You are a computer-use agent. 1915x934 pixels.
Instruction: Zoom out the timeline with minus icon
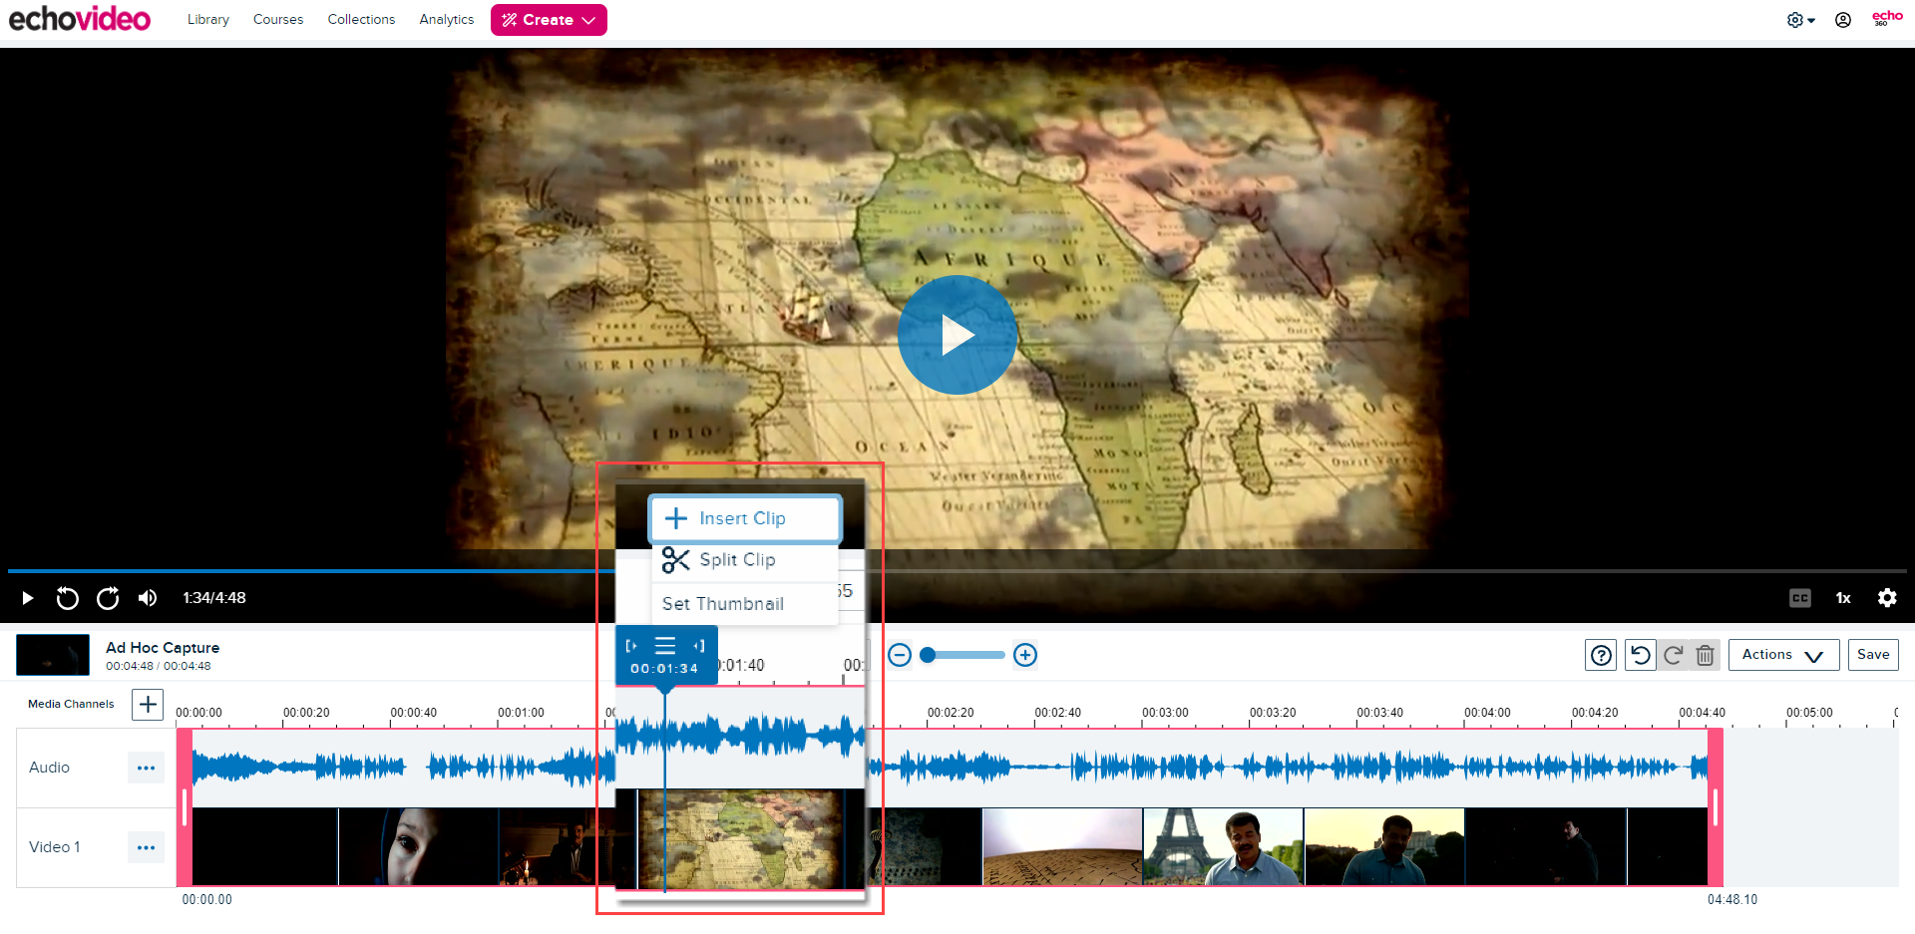(900, 655)
